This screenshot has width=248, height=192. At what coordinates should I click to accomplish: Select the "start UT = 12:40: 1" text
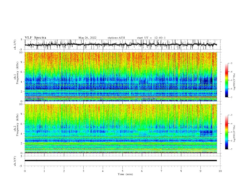pos(151,38)
